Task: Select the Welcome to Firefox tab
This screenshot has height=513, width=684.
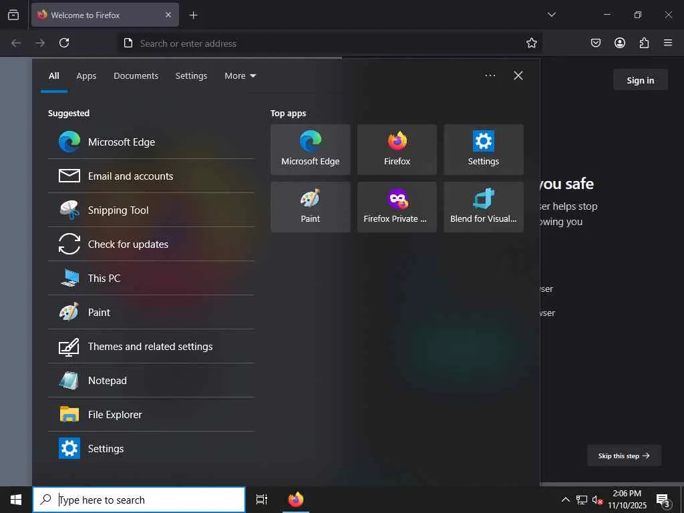Action: click(x=105, y=15)
